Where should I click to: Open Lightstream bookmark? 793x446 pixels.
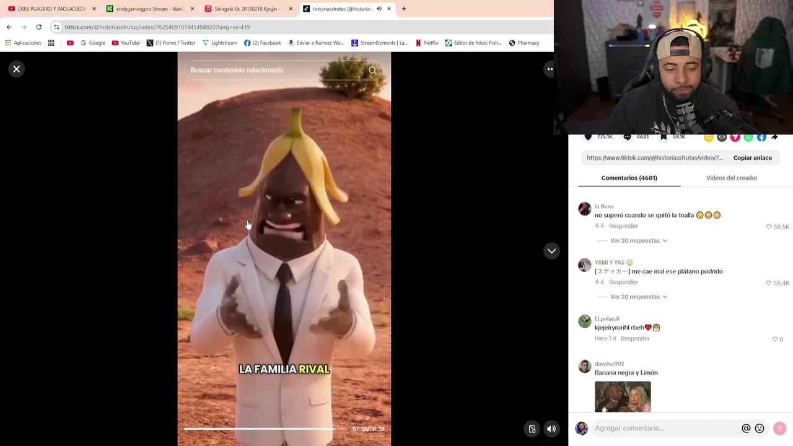(x=219, y=43)
